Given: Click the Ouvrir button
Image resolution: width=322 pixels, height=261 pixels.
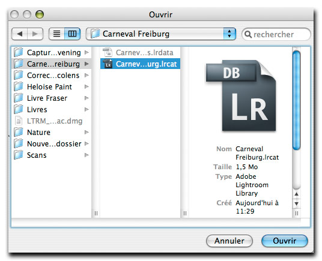Looking at the screenshot, I should pyautogui.click(x=285, y=241).
